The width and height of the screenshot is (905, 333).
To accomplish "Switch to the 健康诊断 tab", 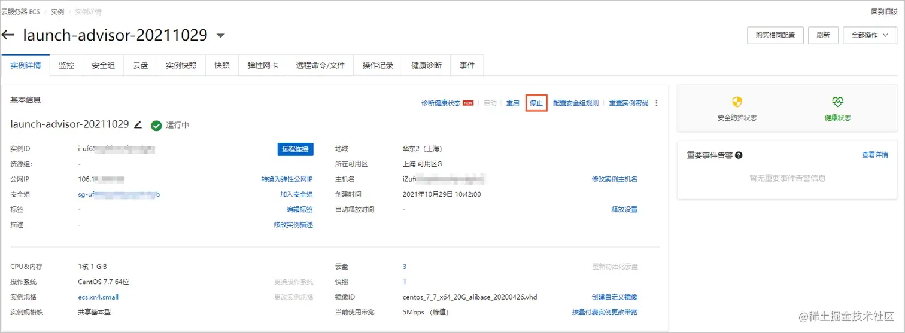I will tap(426, 66).
